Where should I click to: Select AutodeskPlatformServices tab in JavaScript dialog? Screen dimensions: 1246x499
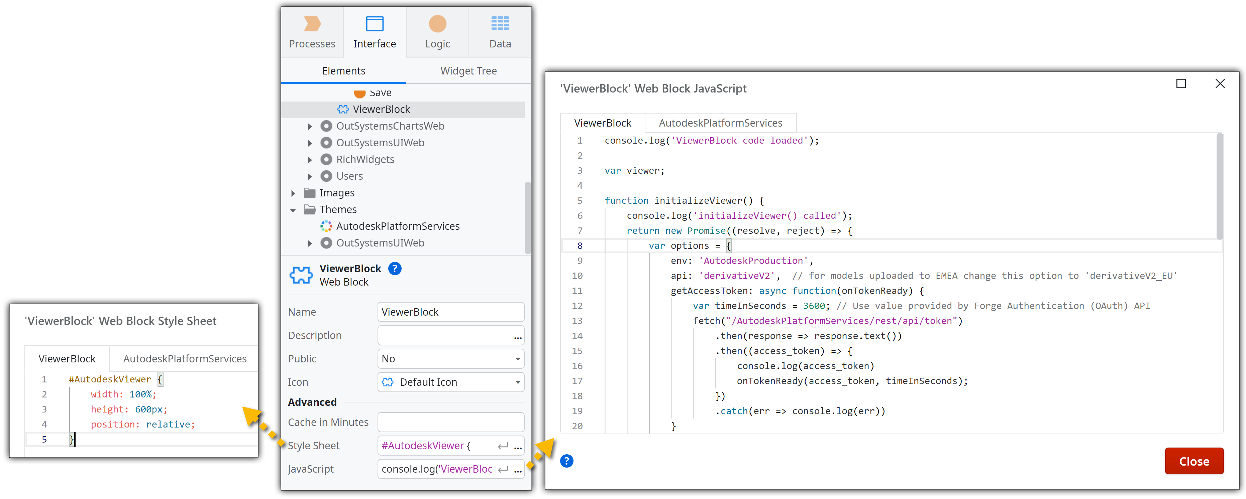[720, 123]
